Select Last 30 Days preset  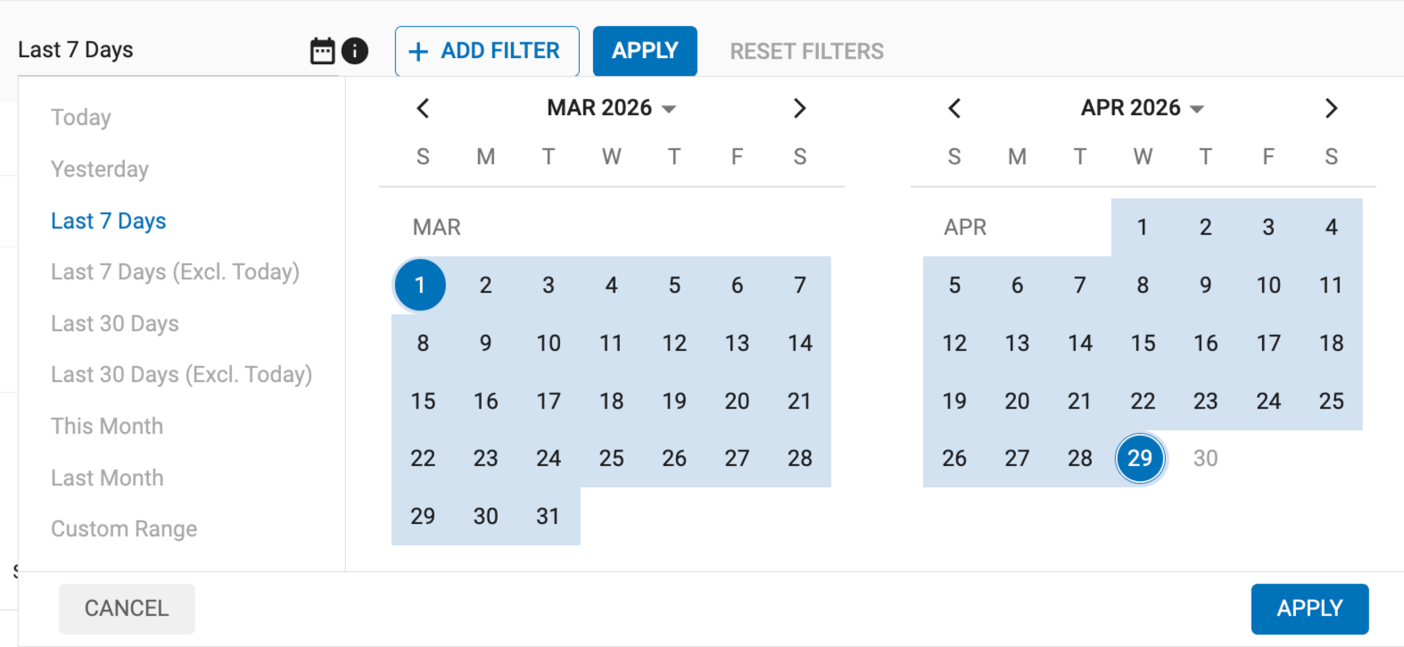click(115, 323)
